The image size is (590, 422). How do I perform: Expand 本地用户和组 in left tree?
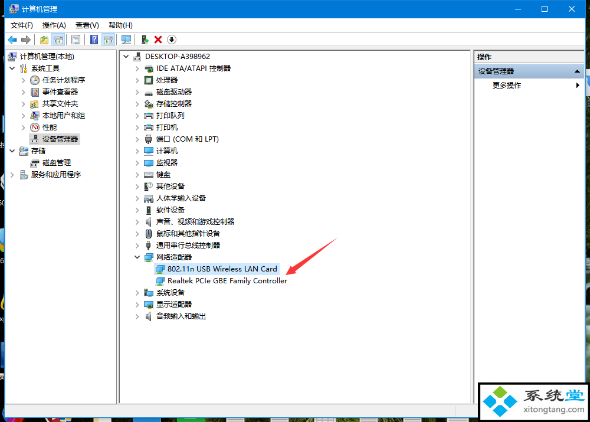(x=24, y=116)
